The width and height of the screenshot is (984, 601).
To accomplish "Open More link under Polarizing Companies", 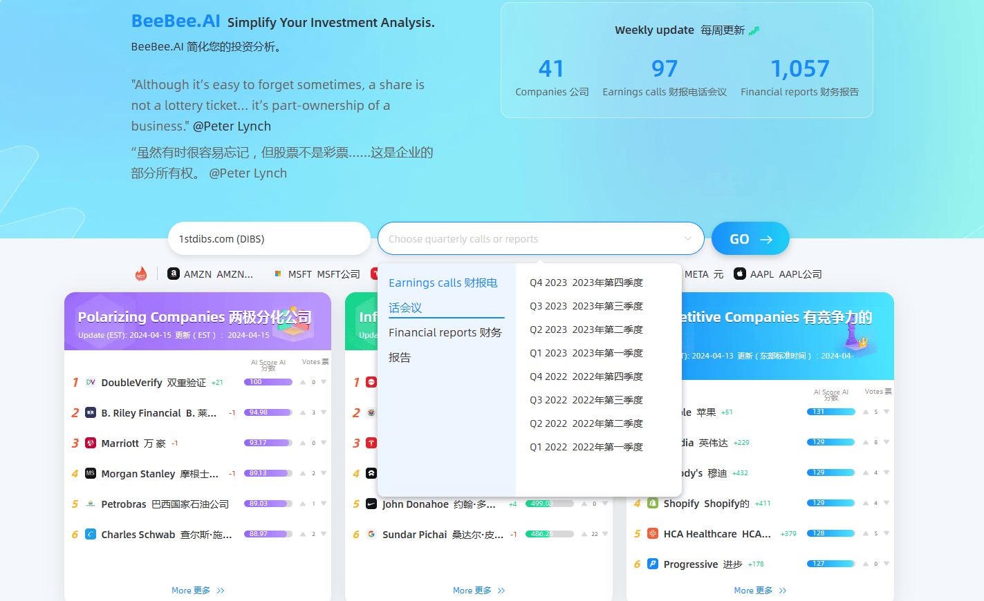I will (x=198, y=591).
